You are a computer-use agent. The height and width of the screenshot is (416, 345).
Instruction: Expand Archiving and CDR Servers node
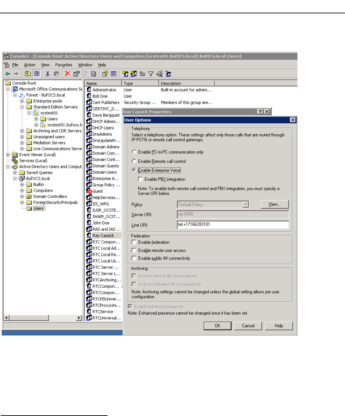[x=22, y=131]
